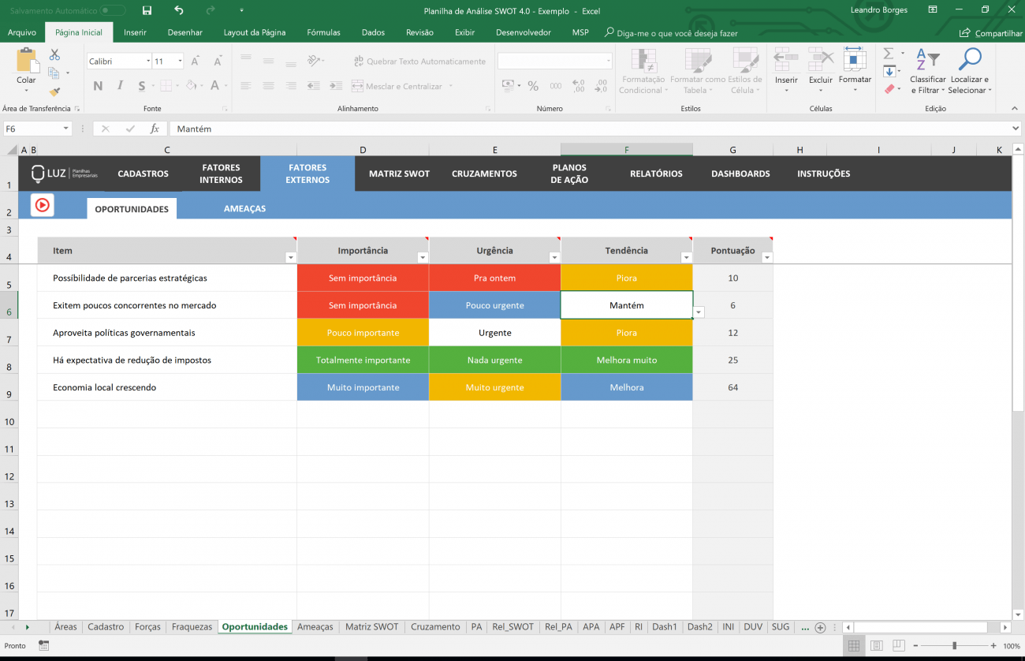Go to CADASTROS navigation button
This screenshot has height=661, width=1025.
tap(143, 174)
